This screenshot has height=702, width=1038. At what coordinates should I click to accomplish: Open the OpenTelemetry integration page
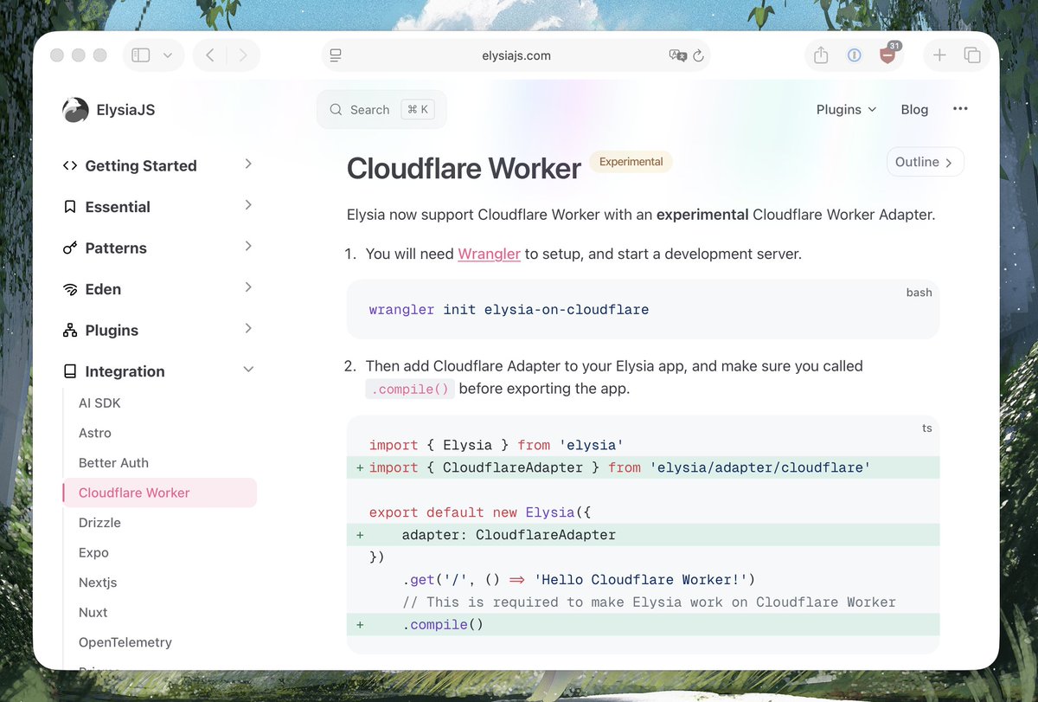[125, 642]
